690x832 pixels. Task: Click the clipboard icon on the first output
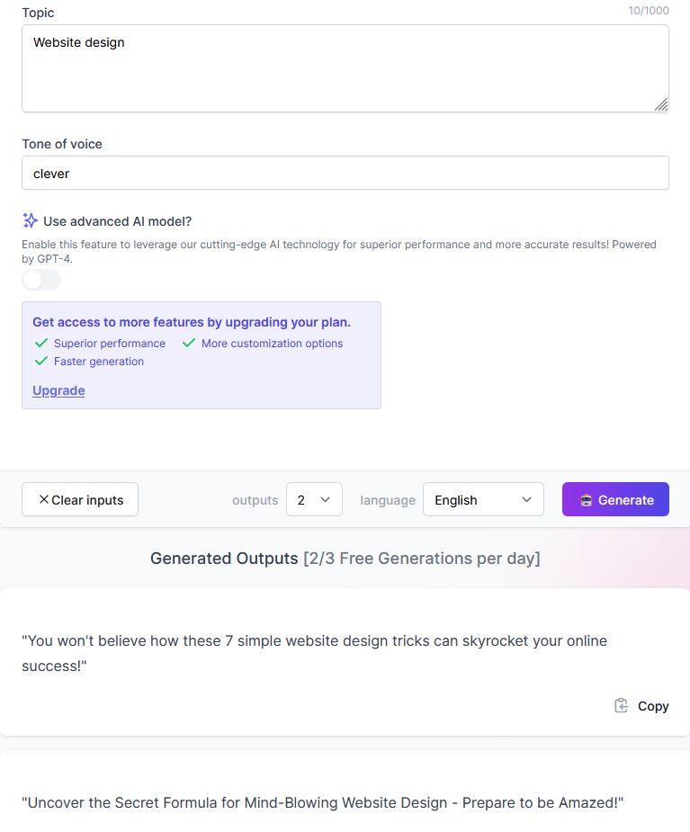(x=621, y=706)
